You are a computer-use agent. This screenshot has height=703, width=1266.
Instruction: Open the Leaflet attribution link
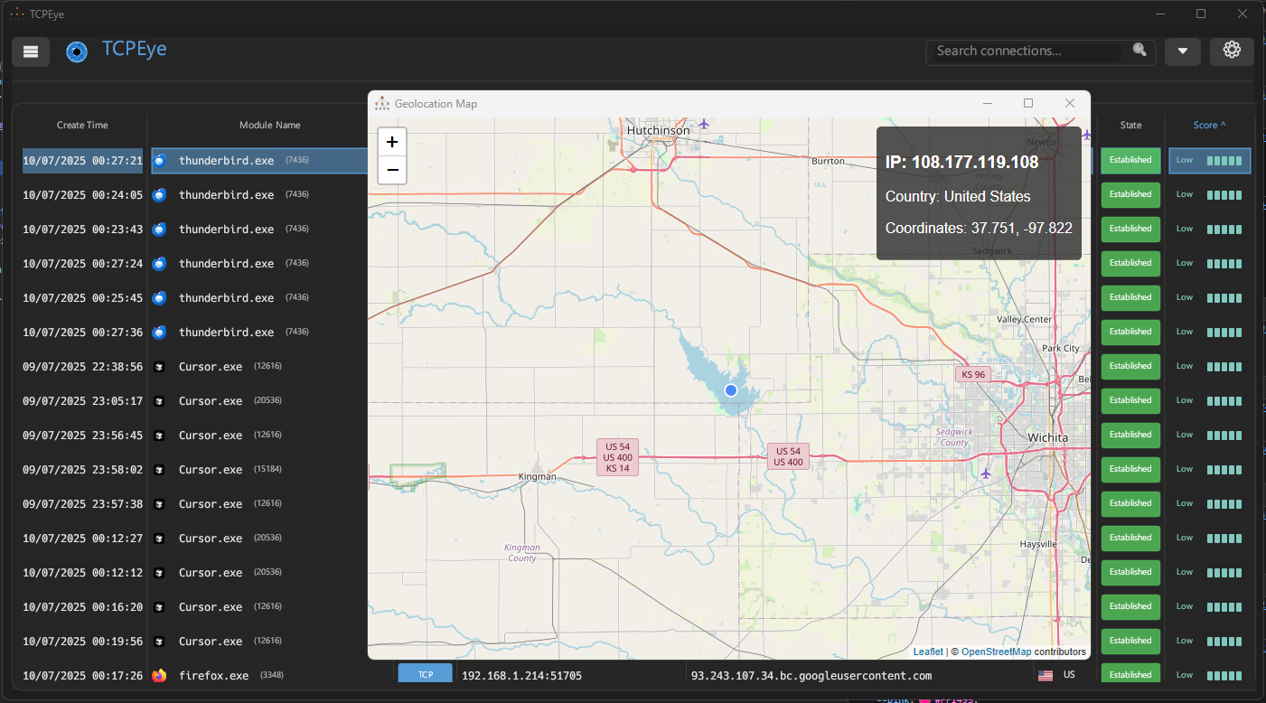[928, 651]
